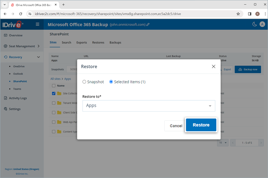The width and height of the screenshot is (268, 178).
Task: Click the Content type folder icon
Action: point(59,131)
